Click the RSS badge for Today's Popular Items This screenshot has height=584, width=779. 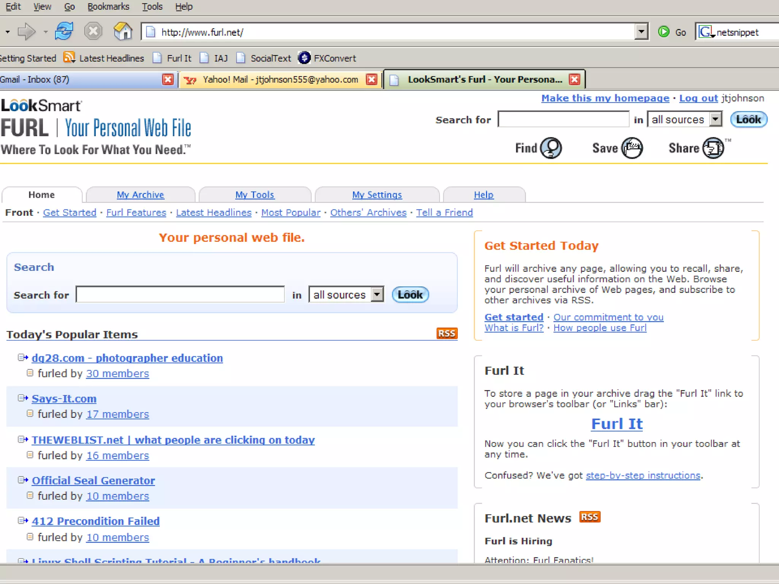pos(447,333)
